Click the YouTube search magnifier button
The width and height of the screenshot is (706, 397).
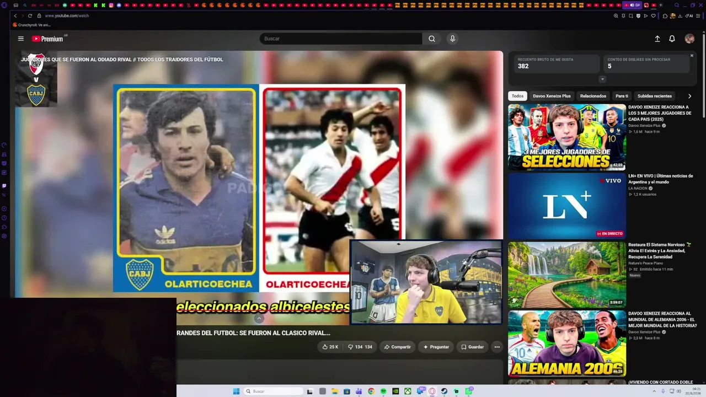(x=432, y=39)
